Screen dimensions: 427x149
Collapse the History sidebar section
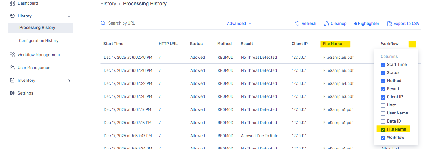click(x=69, y=16)
